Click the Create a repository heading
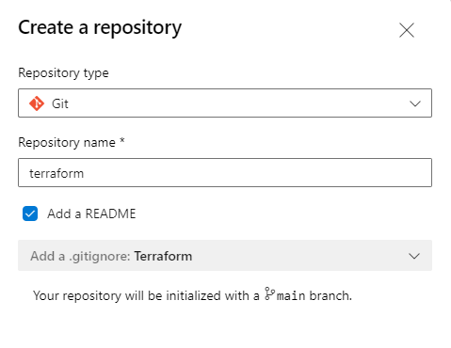Image resolution: width=451 pixels, height=348 pixels. (100, 28)
